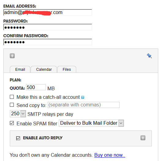Check Make this a catch-all account

coord(12,97)
